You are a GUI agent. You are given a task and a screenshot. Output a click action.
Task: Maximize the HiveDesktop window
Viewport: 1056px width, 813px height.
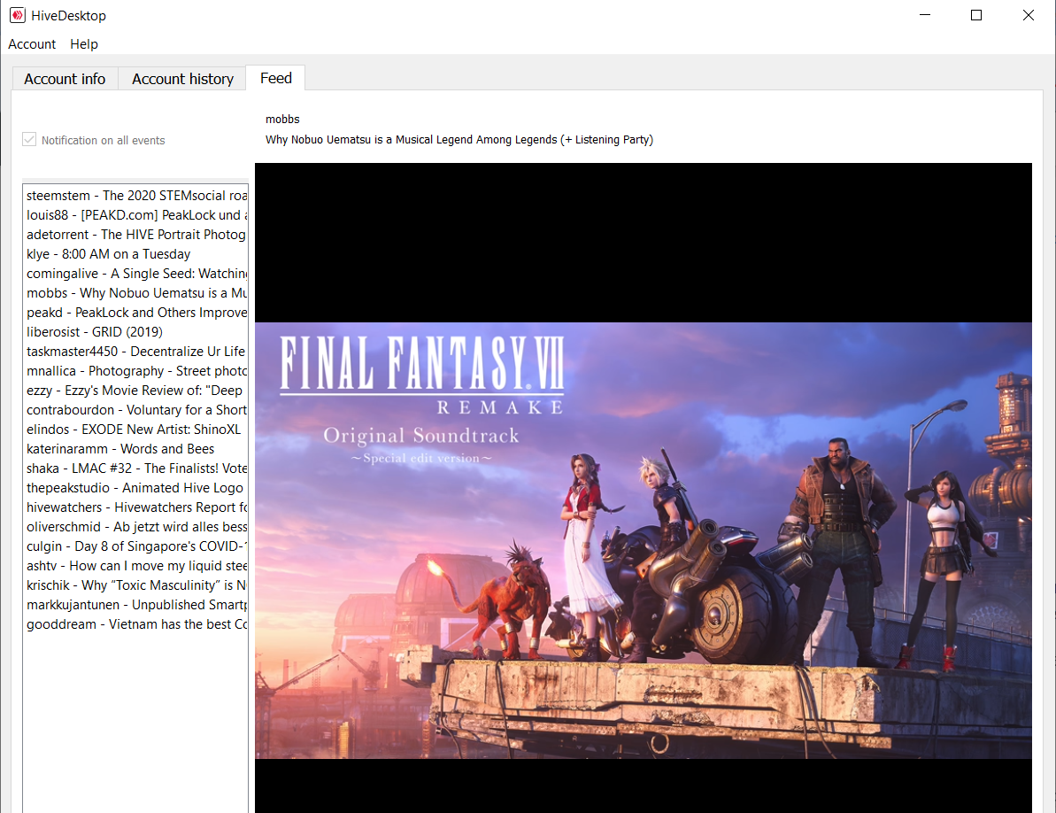pyautogui.click(x=975, y=15)
